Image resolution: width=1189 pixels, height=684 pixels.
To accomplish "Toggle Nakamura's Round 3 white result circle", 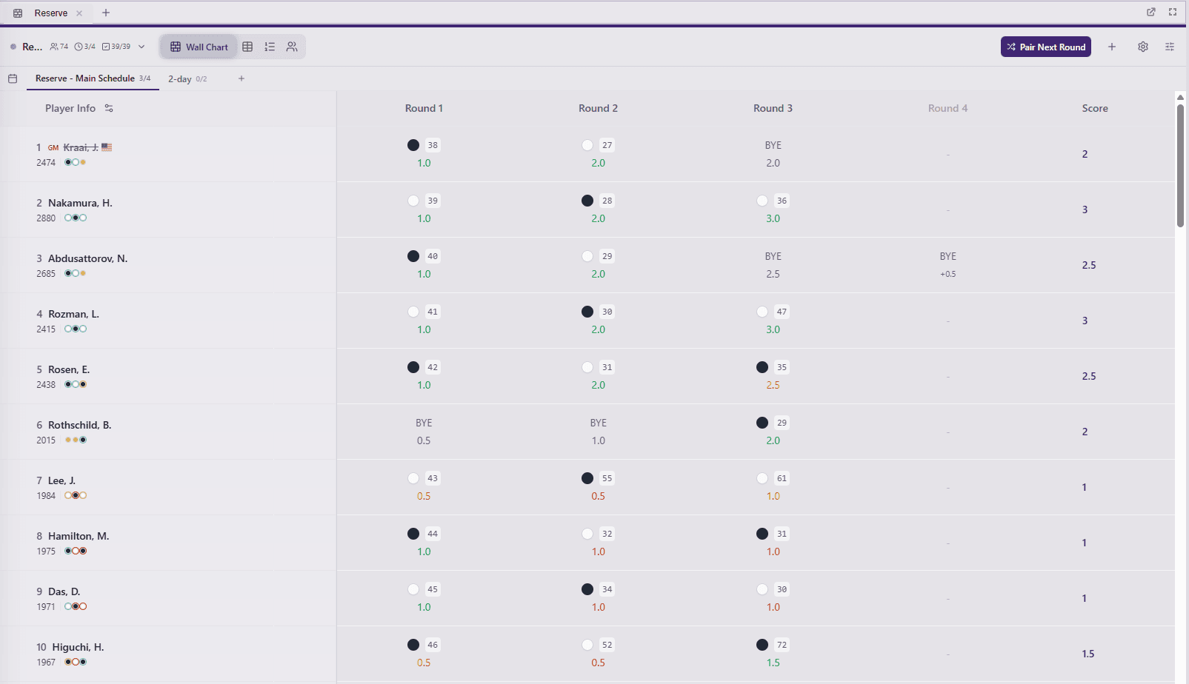I will point(762,200).
